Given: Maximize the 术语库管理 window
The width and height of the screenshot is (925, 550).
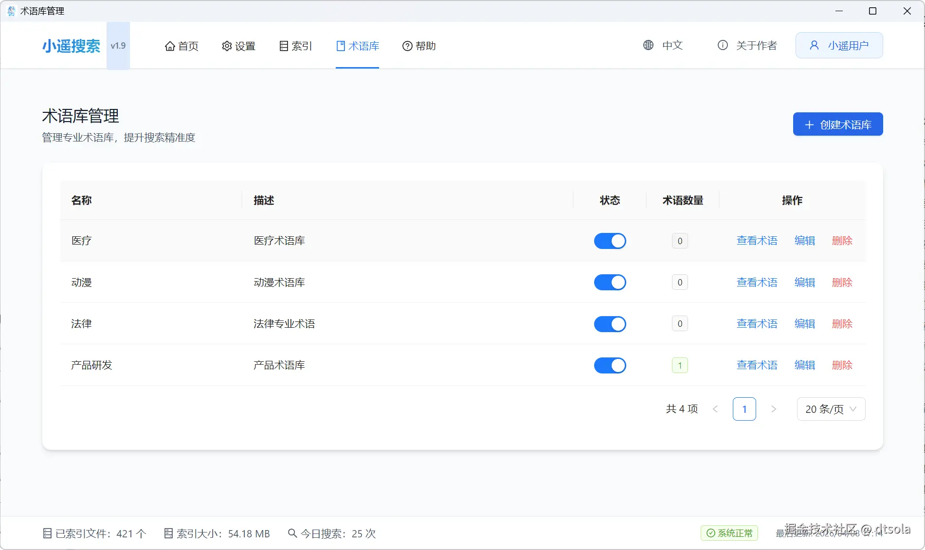Looking at the screenshot, I should [872, 11].
